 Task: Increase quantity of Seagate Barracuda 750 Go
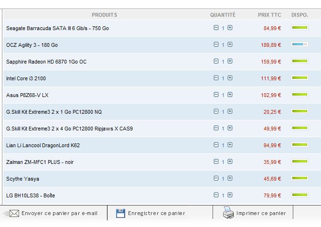click(230, 28)
